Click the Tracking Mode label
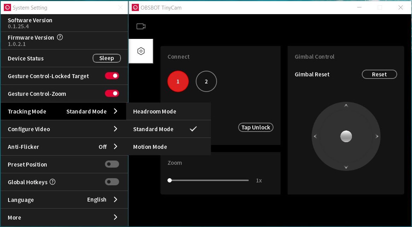Viewport: 412px width, 227px height. tap(27, 111)
